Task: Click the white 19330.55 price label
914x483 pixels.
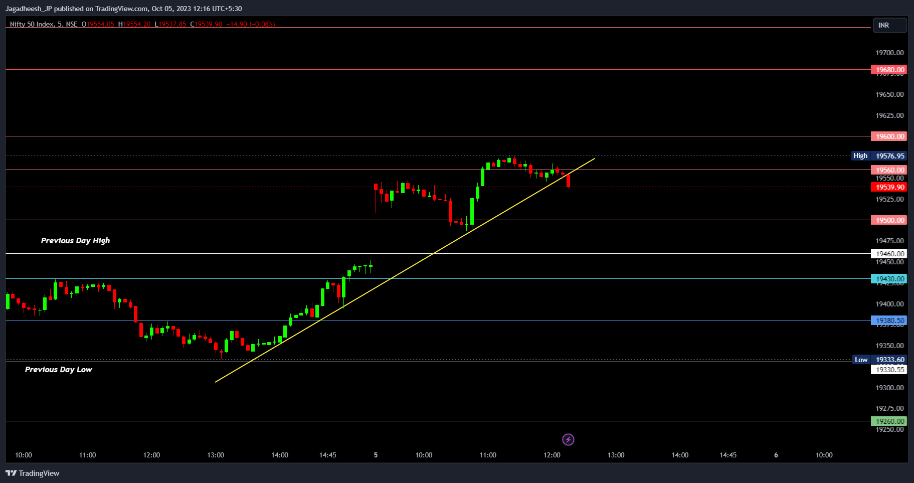Action: 888,370
